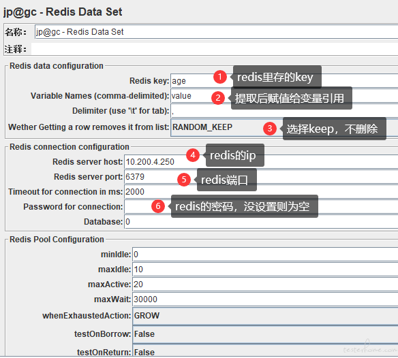Screen dimensions: 398x358
Task: Open the RANDOM_KEEP row removal dropdown
Action: [x=284, y=127]
